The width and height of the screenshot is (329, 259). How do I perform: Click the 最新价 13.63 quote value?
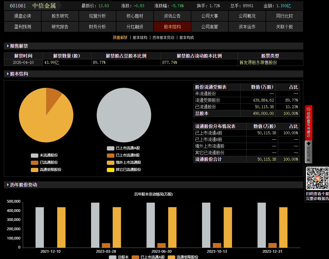tap(104, 6)
